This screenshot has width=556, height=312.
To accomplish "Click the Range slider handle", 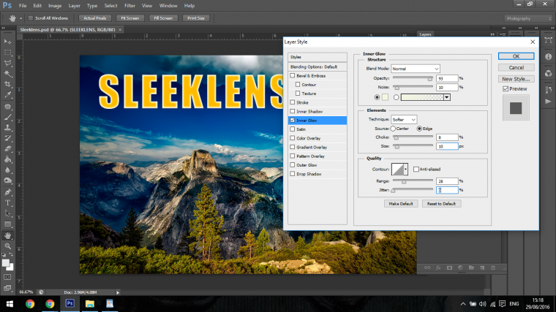I will pos(404,182).
